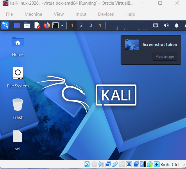
Task: Open the VirtualBox File menu
Action: click(9, 14)
